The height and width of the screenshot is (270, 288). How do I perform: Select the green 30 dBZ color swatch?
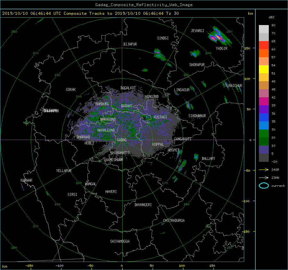pos(264,134)
